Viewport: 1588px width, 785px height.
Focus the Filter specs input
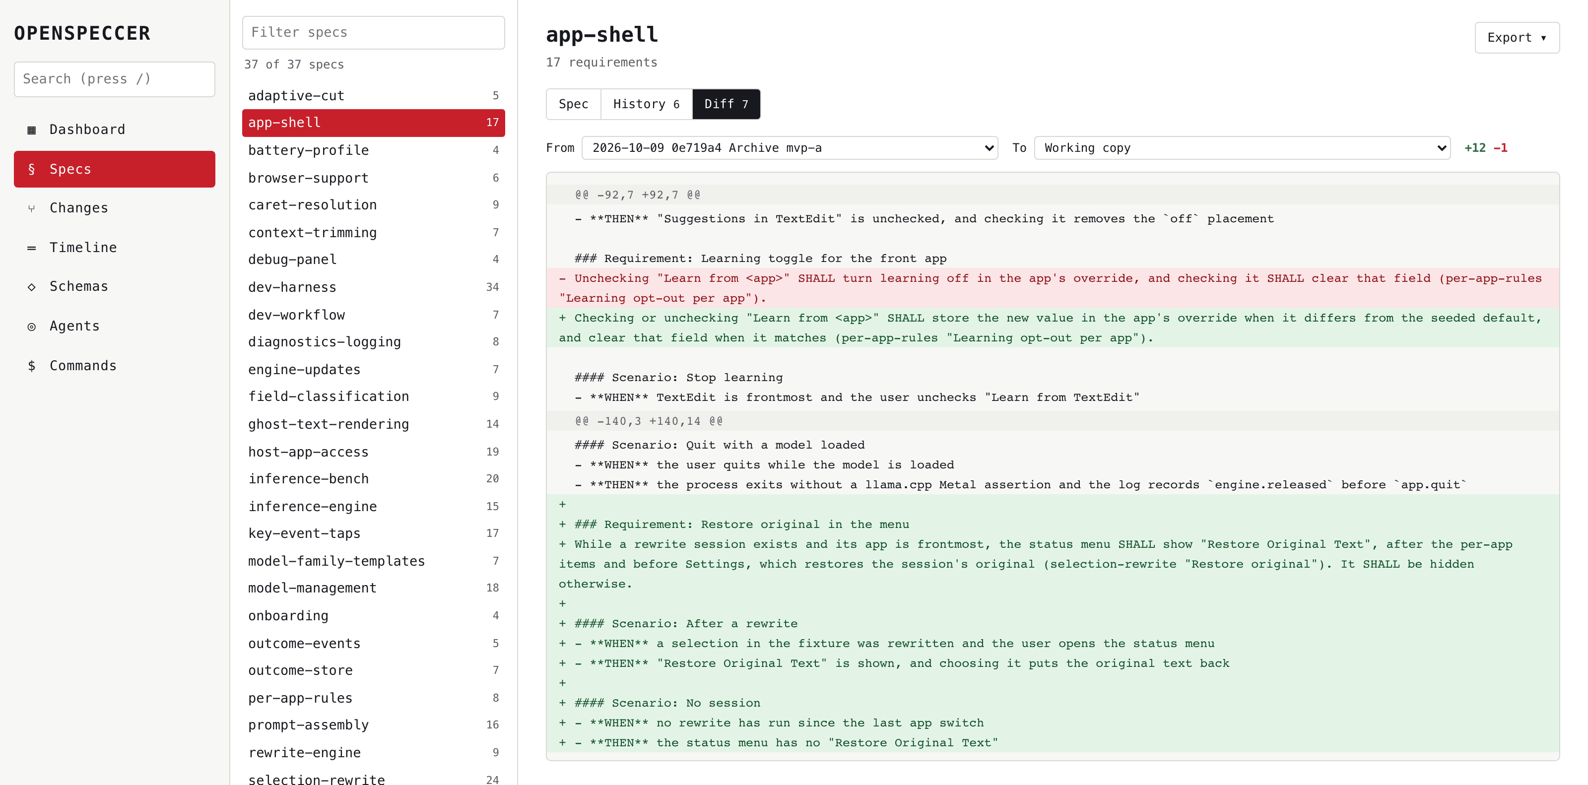(x=374, y=33)
